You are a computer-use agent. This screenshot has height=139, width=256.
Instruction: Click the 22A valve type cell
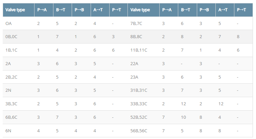(x=134, y=63)
